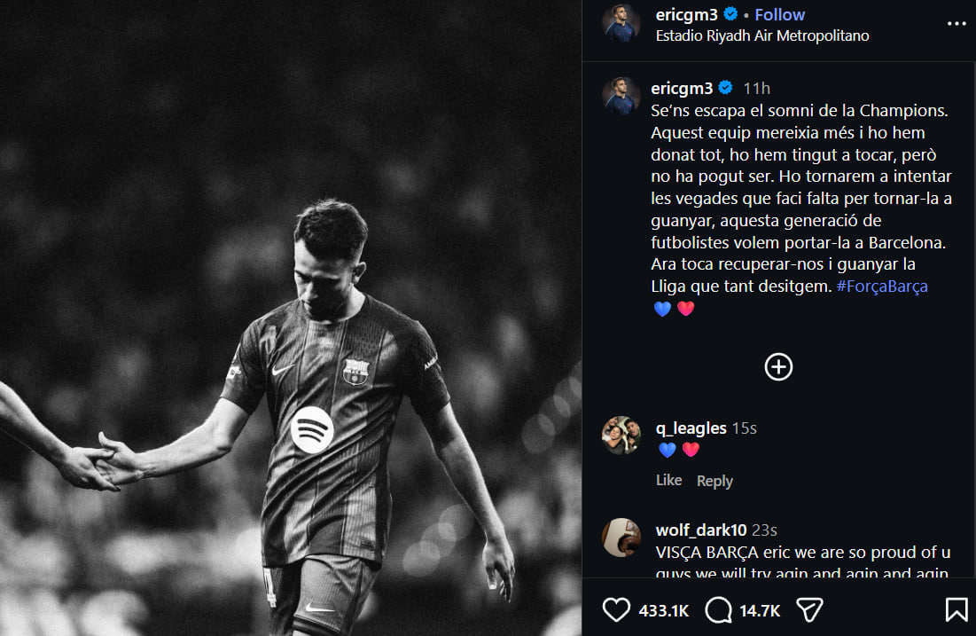Viewport: 976px width, 636px height.
Task: Share post using paper plane icon
Action: pos(809,610)
